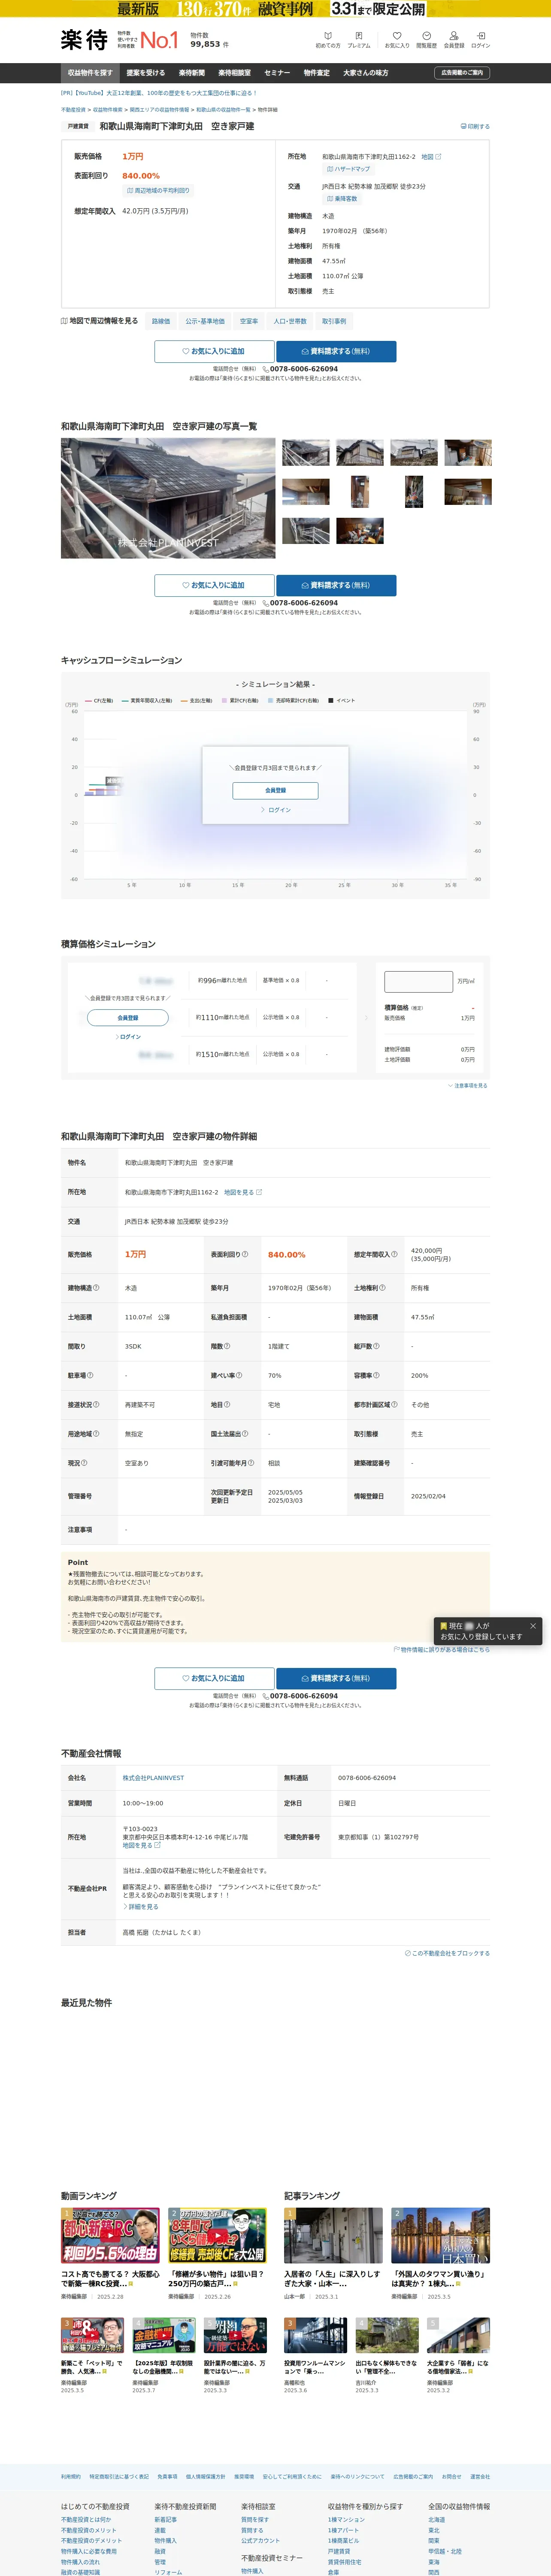Click 和歌山県の収益物件一覧 breadcrumb link
551x2576 pixels.
(223, 109)
